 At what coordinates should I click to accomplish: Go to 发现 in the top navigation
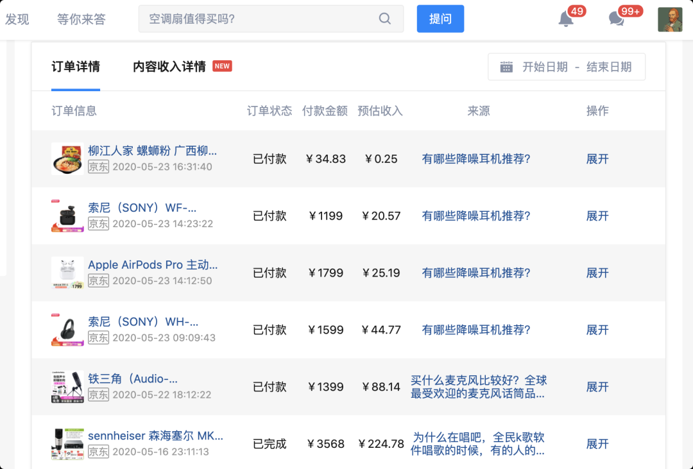pos(17,19)
